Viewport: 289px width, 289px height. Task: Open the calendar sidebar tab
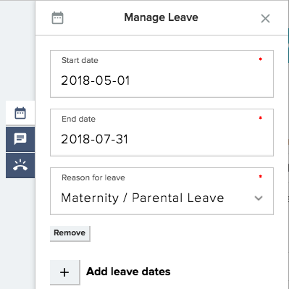point(20,113)
